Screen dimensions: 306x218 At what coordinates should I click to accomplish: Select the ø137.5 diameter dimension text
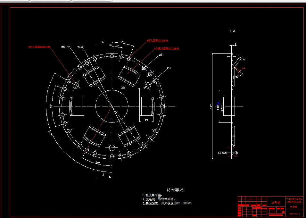point(66,47)
